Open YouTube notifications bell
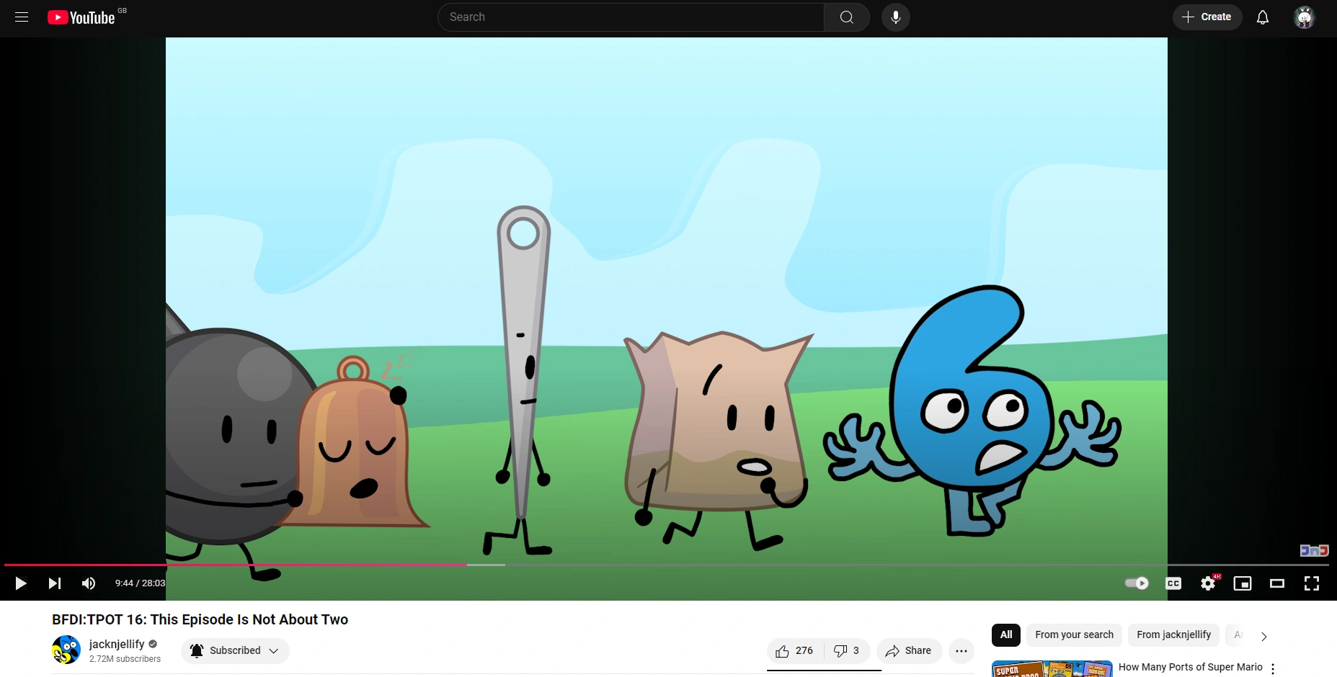The width and height of the screenshot is (1337, 677). [x=1262, y=17]
